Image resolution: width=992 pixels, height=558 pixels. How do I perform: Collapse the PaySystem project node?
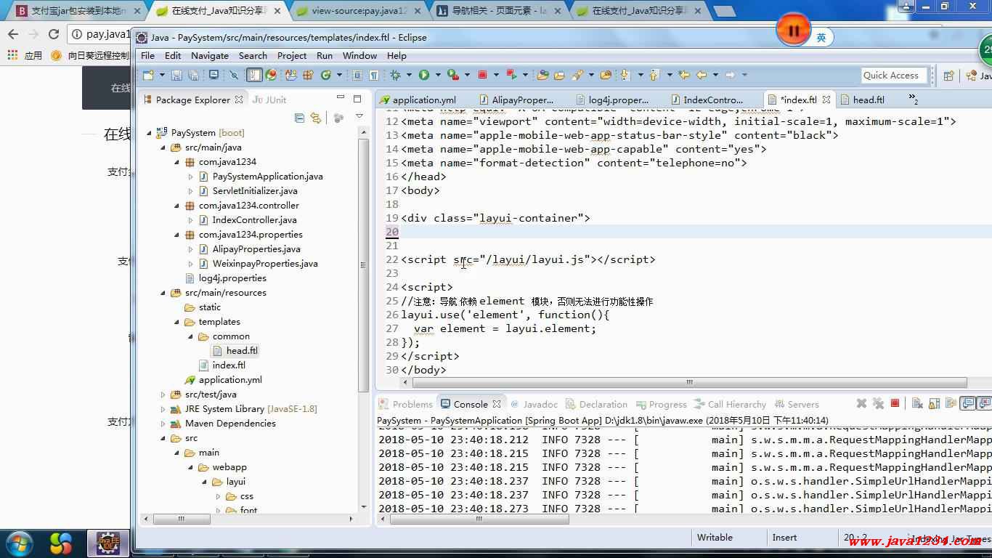pyautogui.click(x=150, y=133)
